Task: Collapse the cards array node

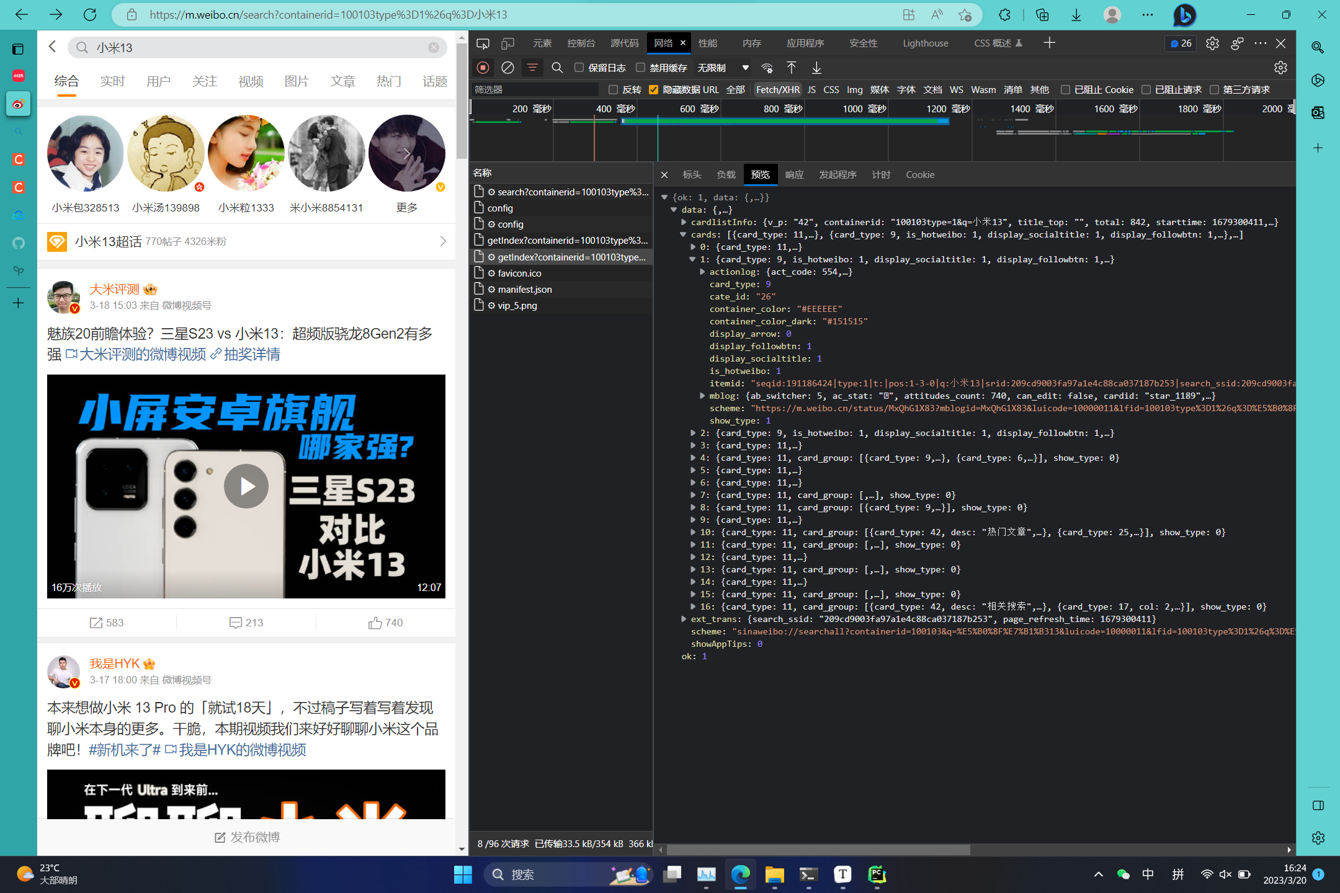Action: click(x=683, y=234)
